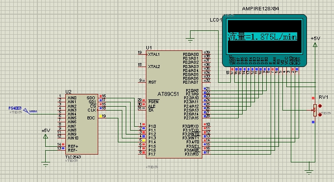The height and width of the screenshot is (182, 334).
Task: Select the RV1 potentiometer resistor body
Action: click(315, 110)
